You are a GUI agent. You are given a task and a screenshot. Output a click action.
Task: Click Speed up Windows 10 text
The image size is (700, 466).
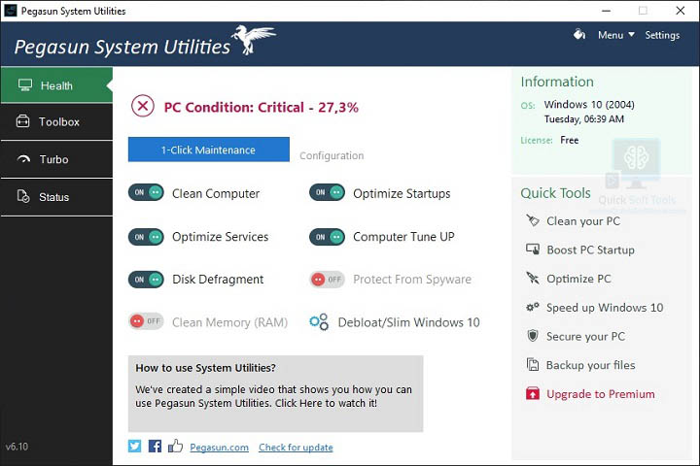click(605, 308)
